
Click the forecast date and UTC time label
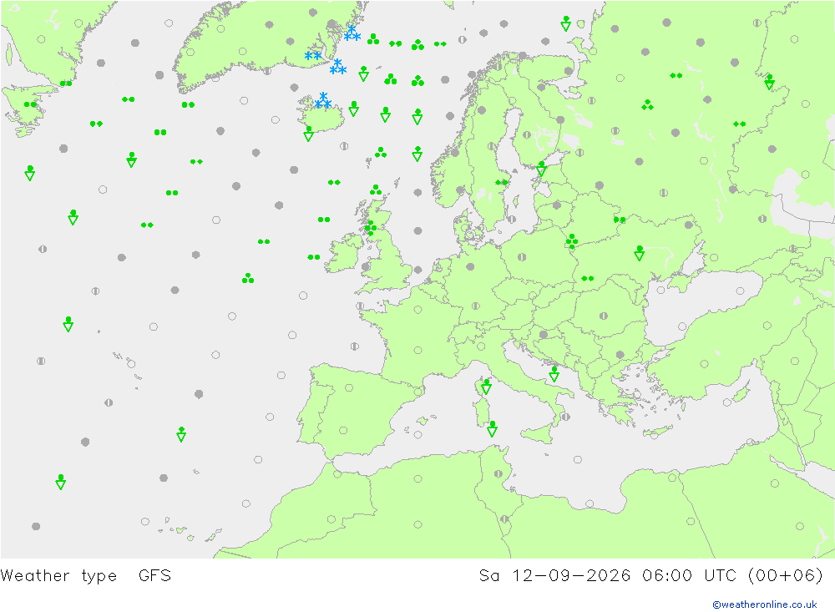(x=650, y=576)
